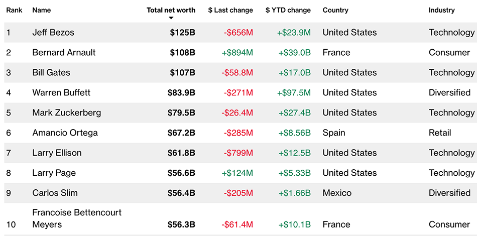This screenshot has height=236, width=477.
Task: Sort by Total net worth column header
Action: click(x=171, y=10)
